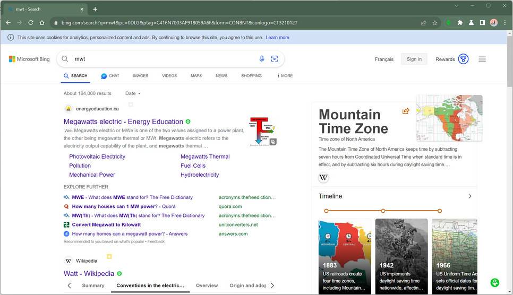513x295 pixels.
Task: Click green badge next to Megawatts electric title
Action: click(x=188, y=122)
